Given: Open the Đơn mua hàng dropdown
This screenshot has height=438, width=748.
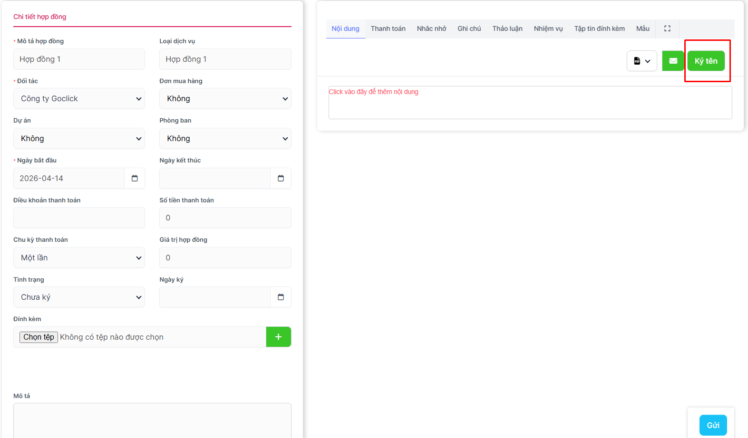Looking at the screenshot, I should tap(225, 99).
